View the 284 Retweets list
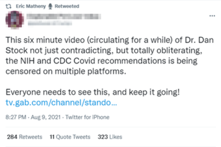 (24, 137)
